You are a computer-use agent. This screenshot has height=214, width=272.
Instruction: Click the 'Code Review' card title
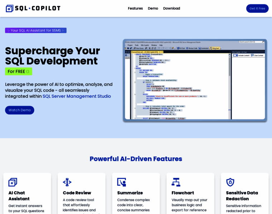point(77,193)
